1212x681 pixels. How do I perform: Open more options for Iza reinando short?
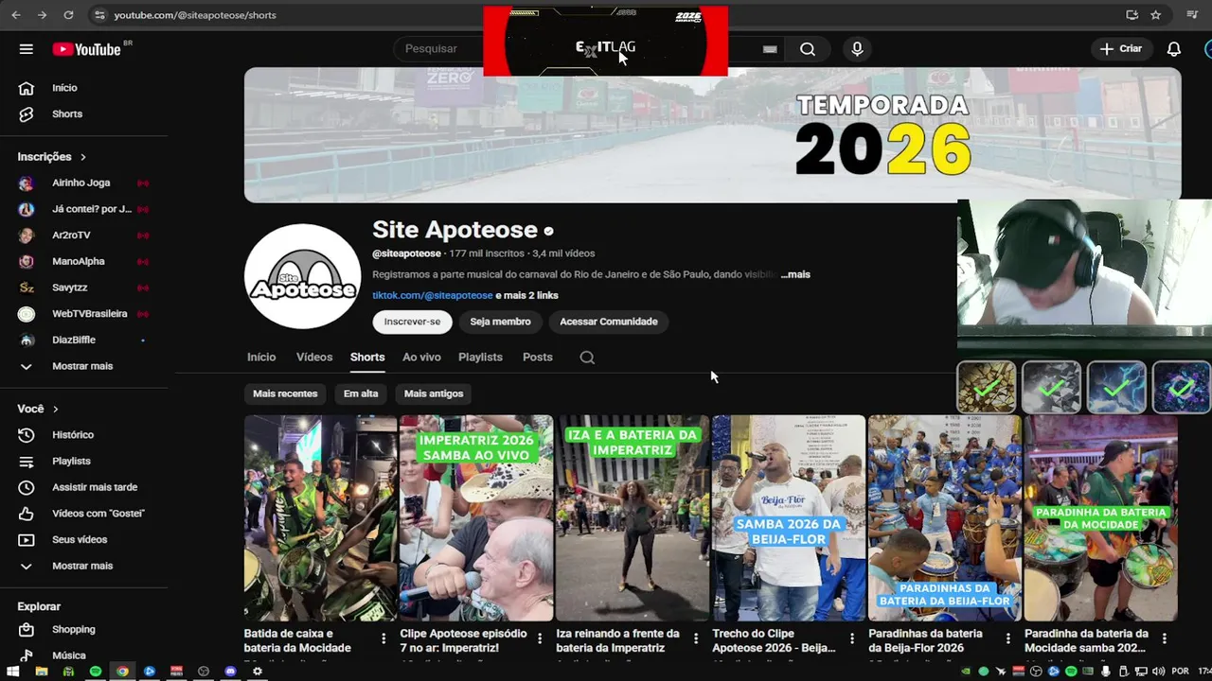(x=696, y=638)
